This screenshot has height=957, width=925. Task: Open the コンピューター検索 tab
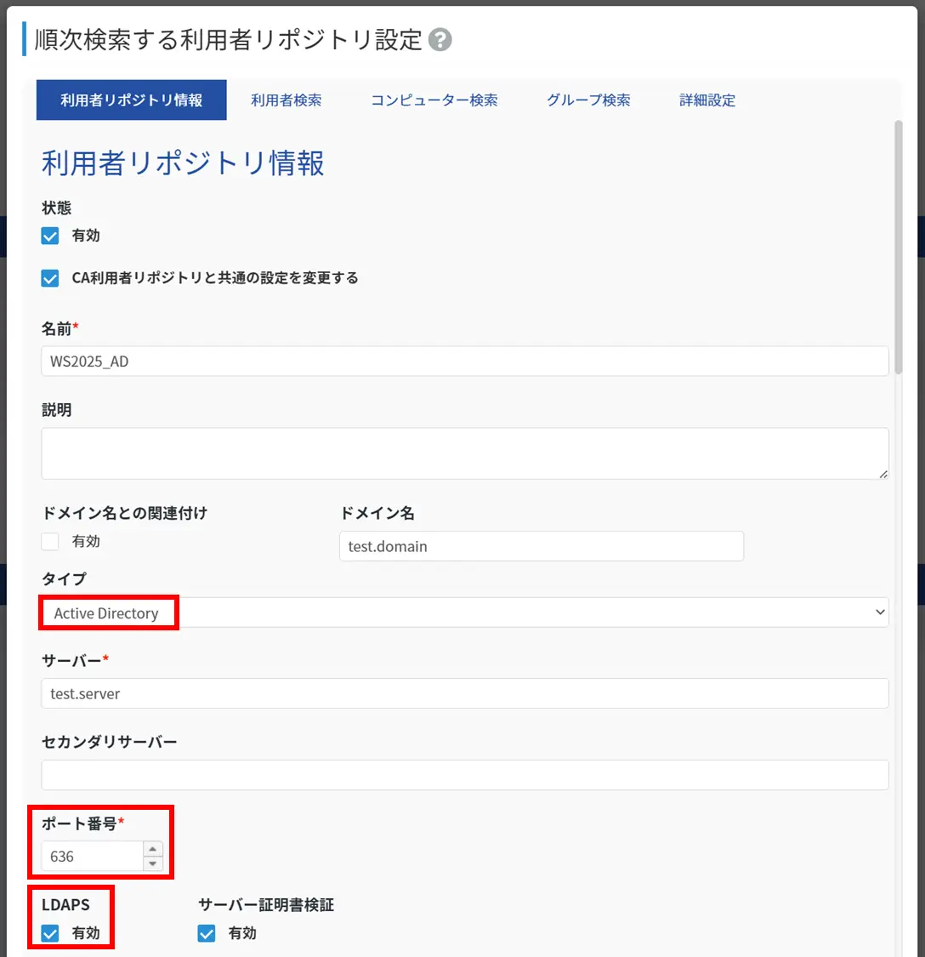[434, 100]
